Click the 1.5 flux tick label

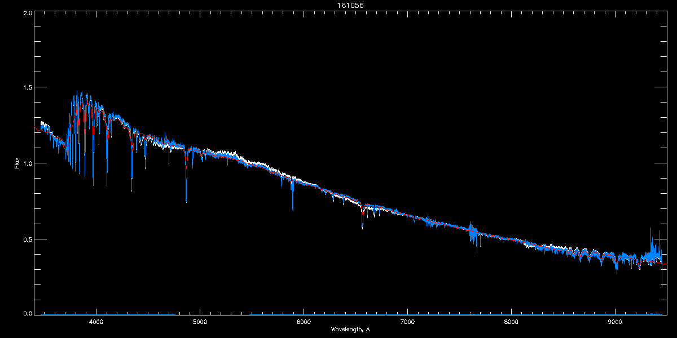click(x=27, y=88)
